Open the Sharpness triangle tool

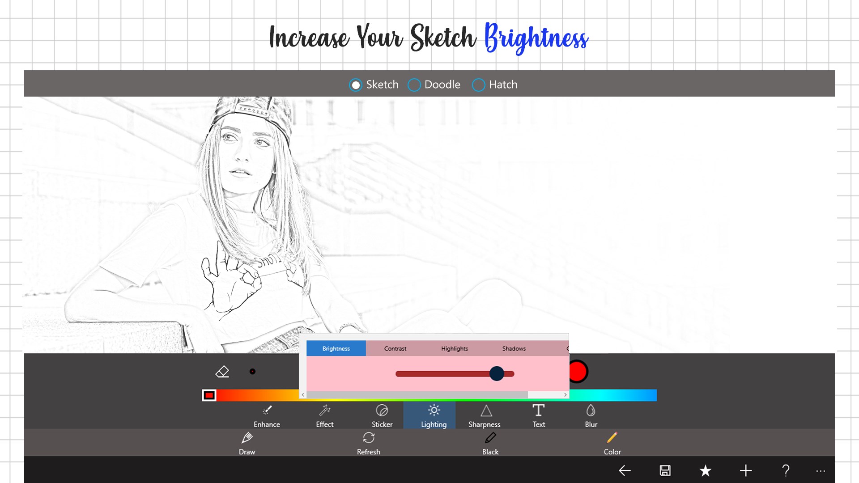point(485,416)
